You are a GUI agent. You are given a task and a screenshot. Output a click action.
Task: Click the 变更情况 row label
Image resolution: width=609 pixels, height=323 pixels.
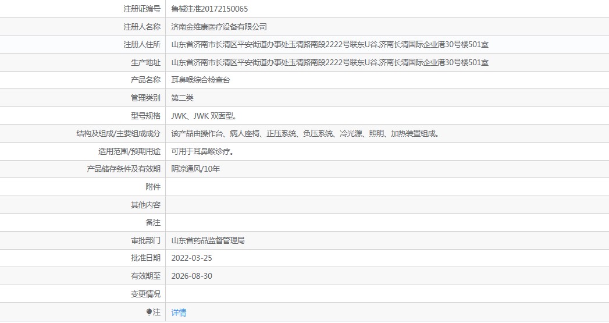[145, 294]
